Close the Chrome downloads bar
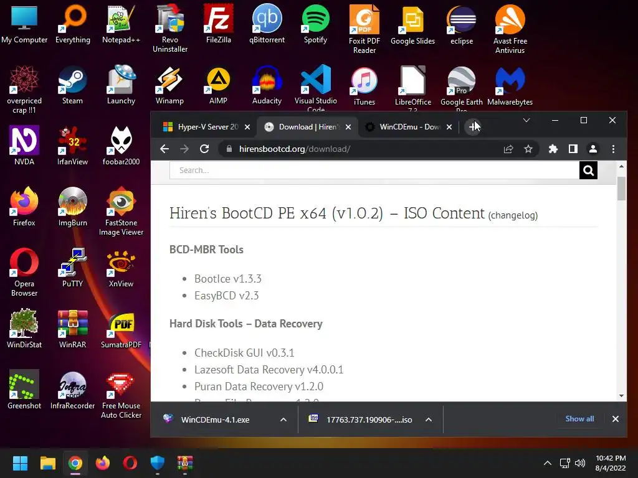The width and height of the screenshot is (638, 478). click(616, 419)
